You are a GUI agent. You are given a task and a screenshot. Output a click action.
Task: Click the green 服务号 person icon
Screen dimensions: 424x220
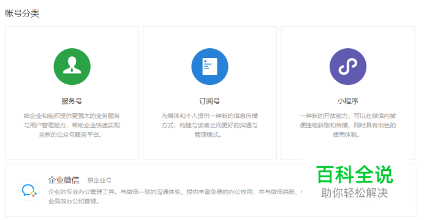pos(72,67)
